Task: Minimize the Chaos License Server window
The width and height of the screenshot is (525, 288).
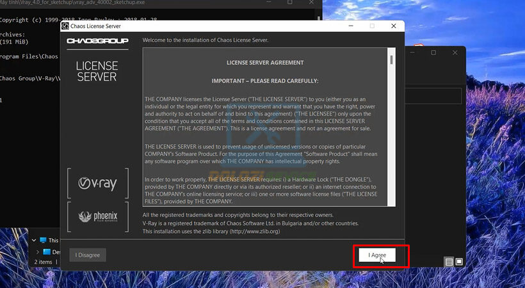Action: pos(351,26)
